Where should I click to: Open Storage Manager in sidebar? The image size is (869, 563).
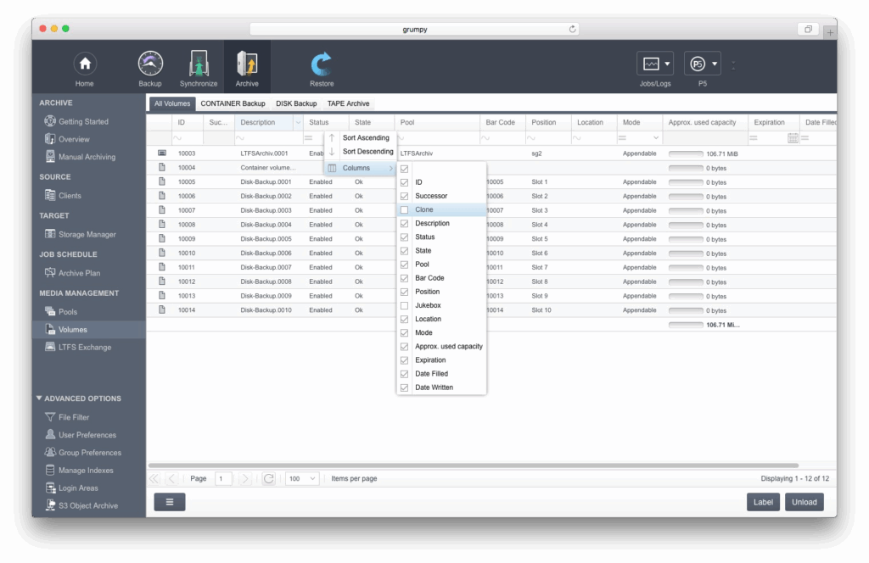coord(87,234)
